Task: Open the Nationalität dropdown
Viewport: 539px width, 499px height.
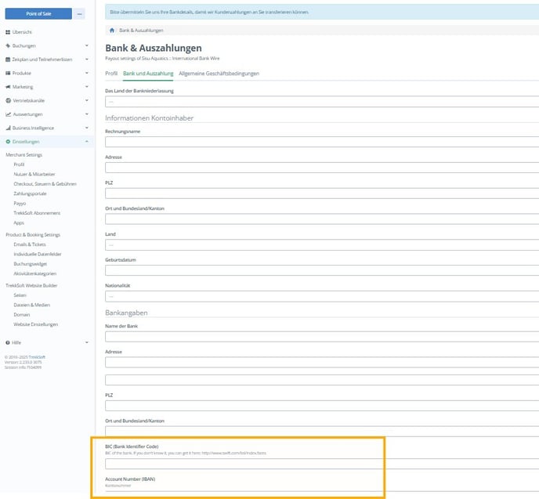Action: [x=321, y=296]
